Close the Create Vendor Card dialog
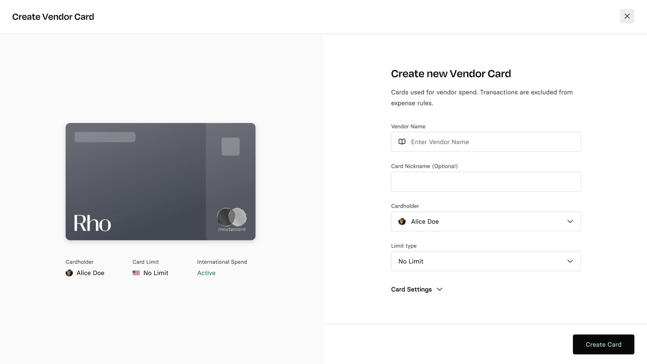This screenshot has width=647, height=364. (x=627, y=16)
